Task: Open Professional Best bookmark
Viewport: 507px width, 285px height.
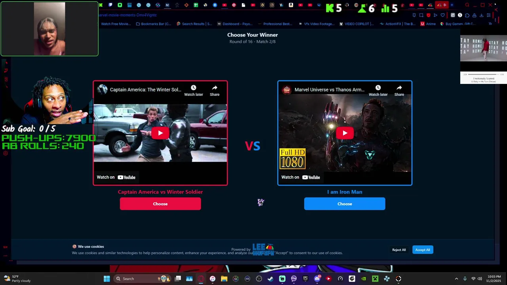Action: pos(274,24)
